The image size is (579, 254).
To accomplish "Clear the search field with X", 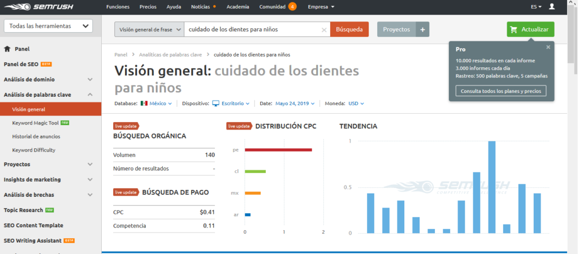I will click(324, 29).
